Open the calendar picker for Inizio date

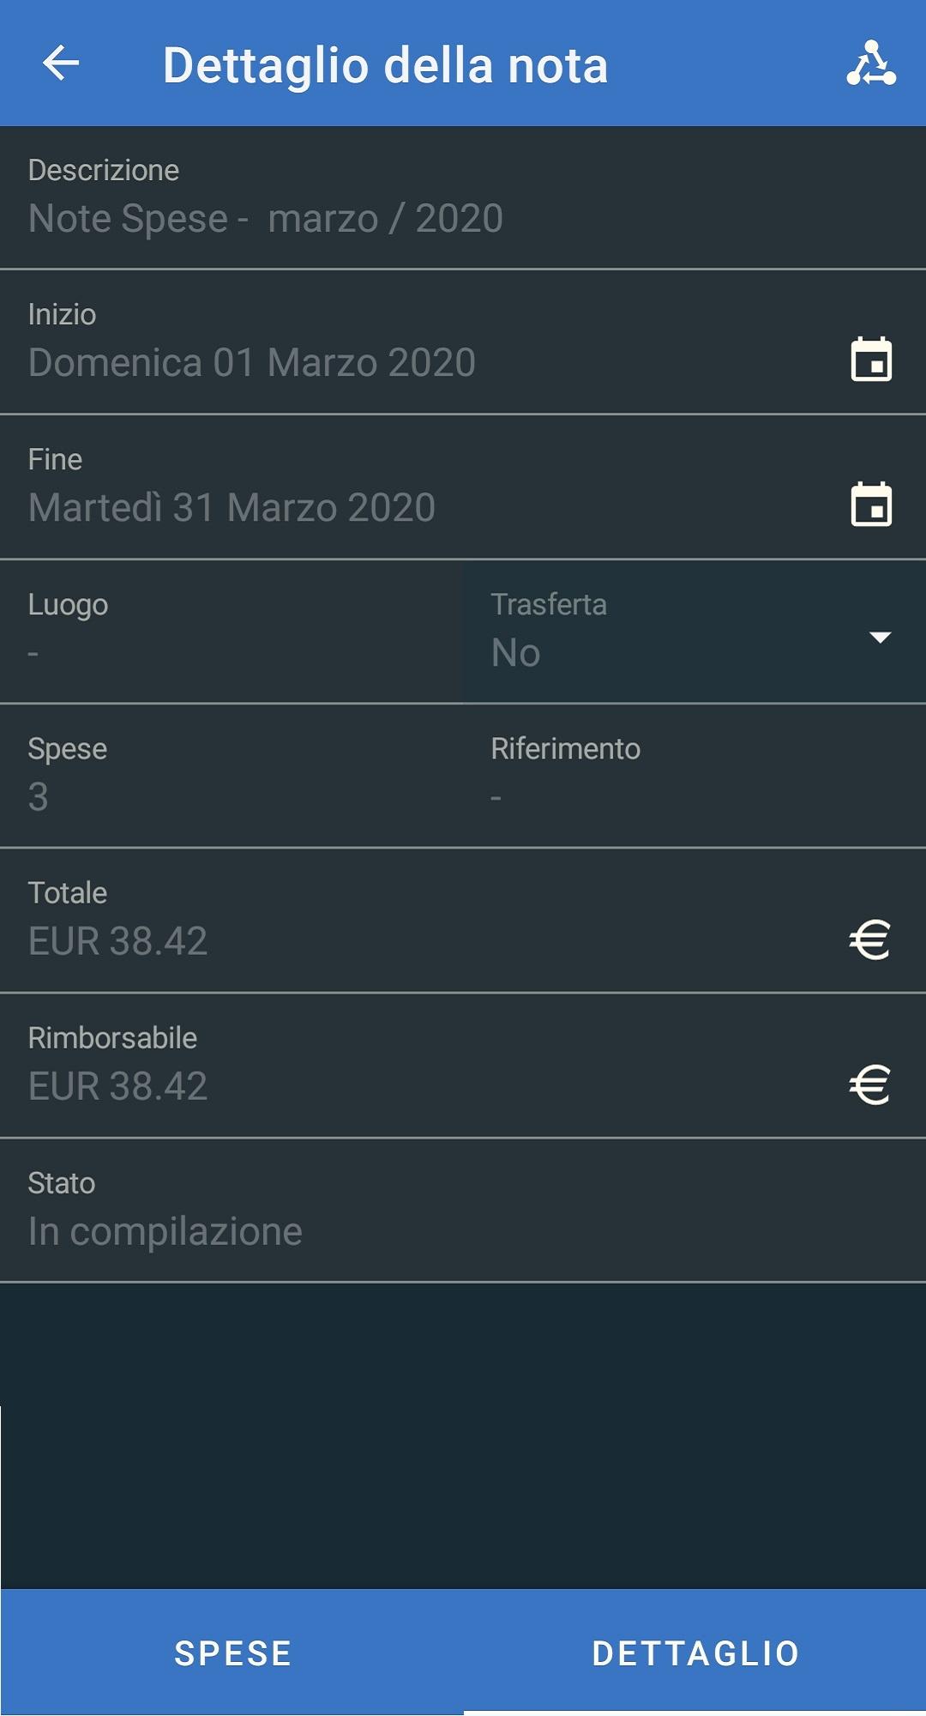(x=871, y=360)
